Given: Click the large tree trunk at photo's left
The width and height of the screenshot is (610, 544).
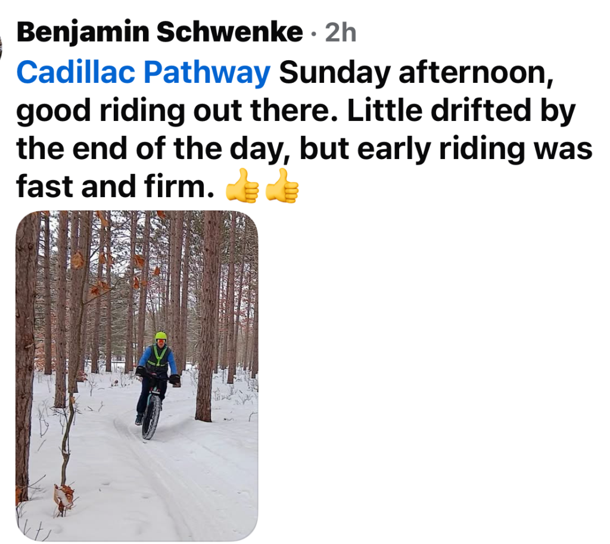Looking at the screenshot, I should 26,358.
